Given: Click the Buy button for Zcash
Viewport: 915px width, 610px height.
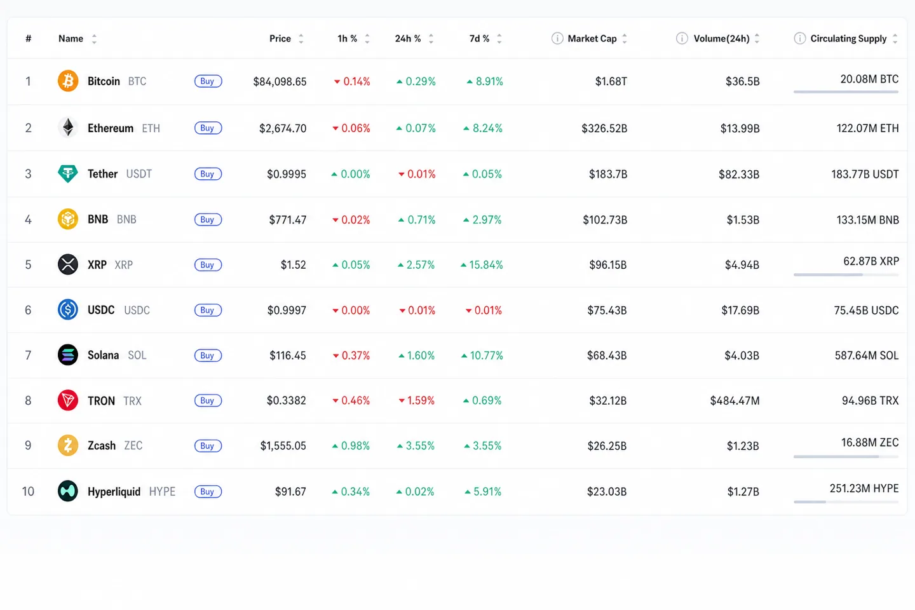Looking at the screenshot, I should 208,445.
